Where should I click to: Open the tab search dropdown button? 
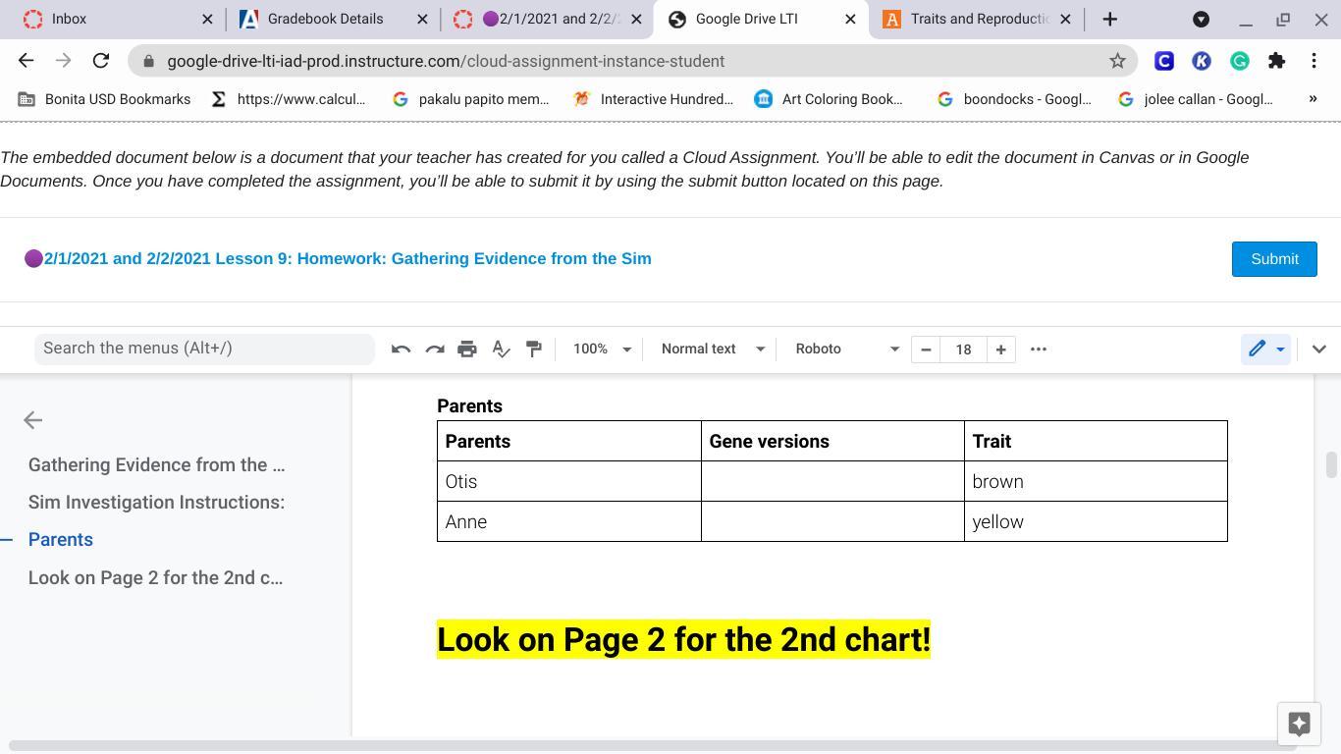1201,19
